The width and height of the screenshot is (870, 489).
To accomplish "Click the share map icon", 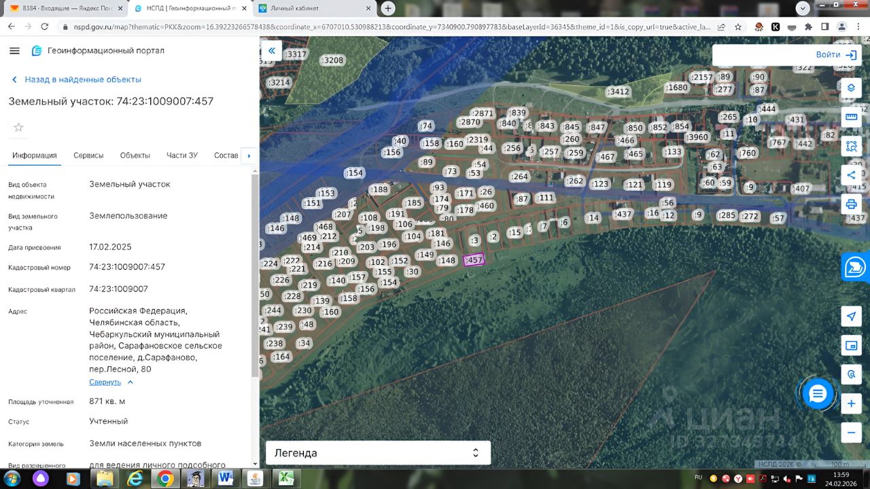I will (851, 175).
